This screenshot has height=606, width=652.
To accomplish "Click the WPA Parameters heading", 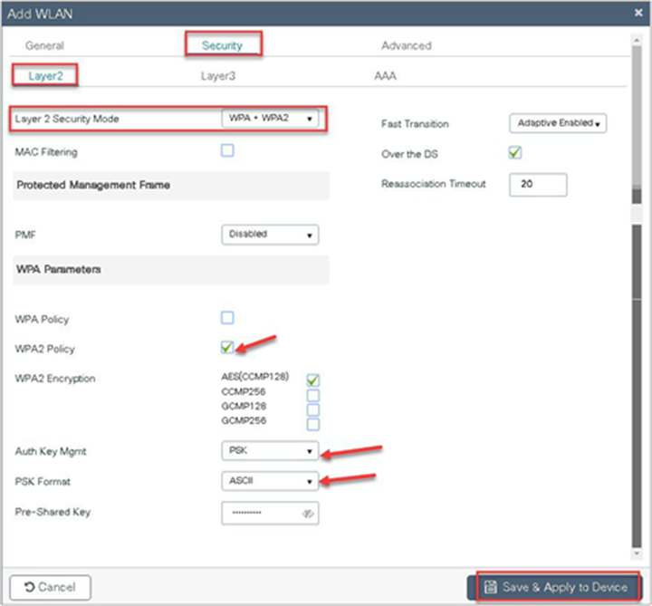I will tap(59, 269).
